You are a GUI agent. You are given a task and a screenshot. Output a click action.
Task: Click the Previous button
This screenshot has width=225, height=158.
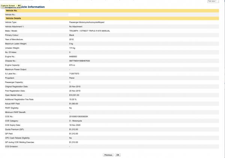108,155
